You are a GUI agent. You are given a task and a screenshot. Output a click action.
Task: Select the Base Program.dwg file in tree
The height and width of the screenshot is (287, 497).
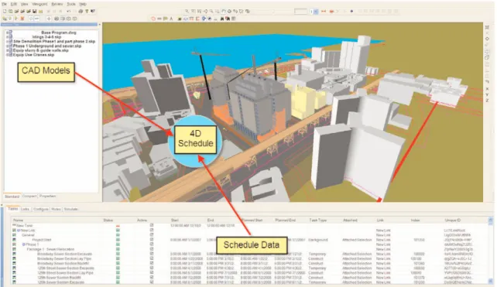[x=59, y=32]
